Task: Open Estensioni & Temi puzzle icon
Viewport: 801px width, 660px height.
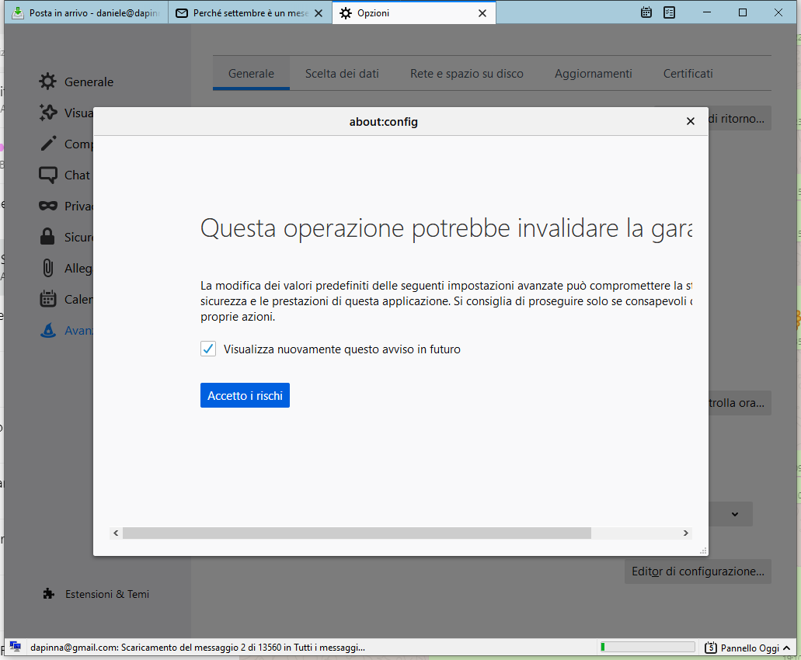Action: (48, 594)
